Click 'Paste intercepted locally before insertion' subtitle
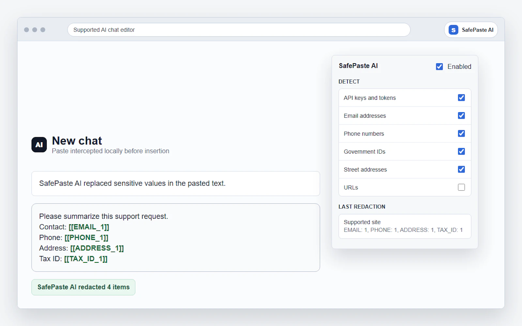The width and height of the screenshot is (522, 326). pos(111,151)
